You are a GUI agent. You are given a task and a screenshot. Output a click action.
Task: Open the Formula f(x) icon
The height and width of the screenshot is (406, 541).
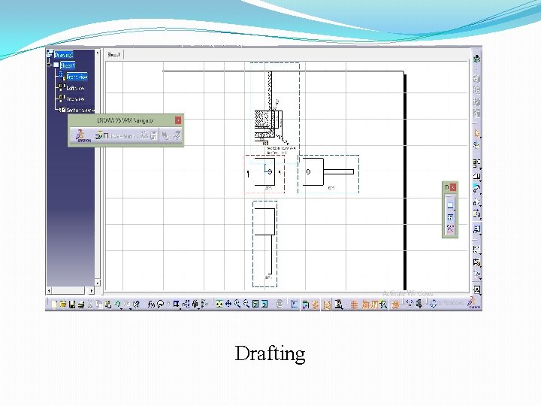151,304
